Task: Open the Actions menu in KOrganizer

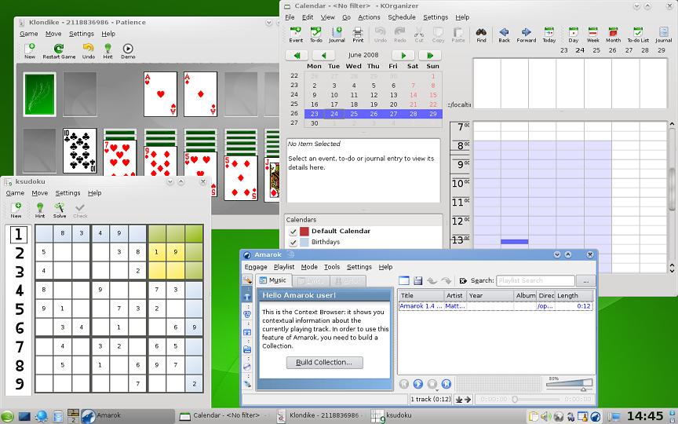Action: 369,17
